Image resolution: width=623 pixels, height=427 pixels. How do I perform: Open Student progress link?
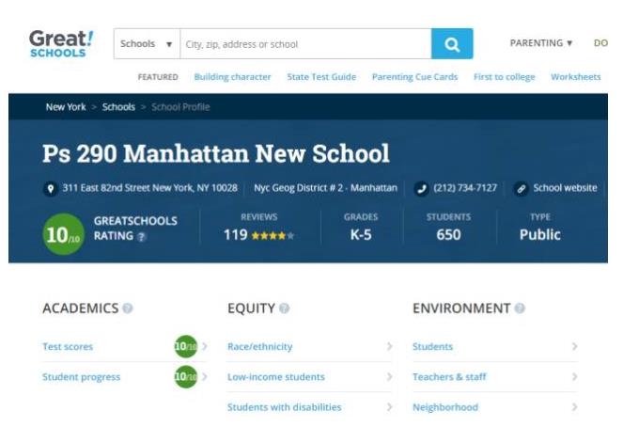[x=81, y=376]
